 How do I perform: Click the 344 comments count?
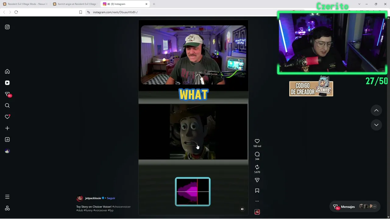coord(257,159)
